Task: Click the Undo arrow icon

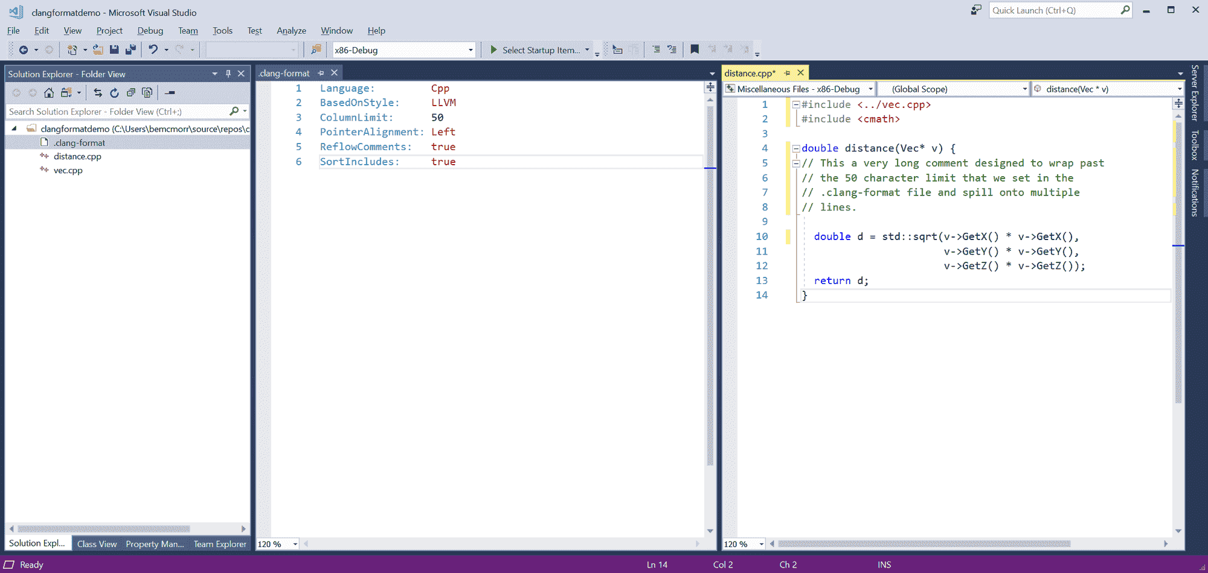Action: click(x=153, y=49)
